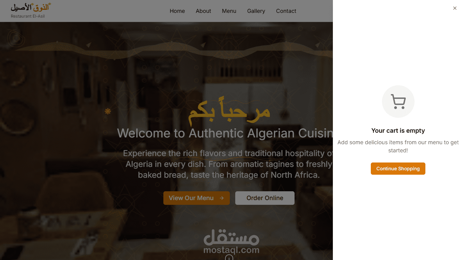Screen dimensions: 463x260
Task: Click the spiral ornament icon top-left
Action: point(16,38)
